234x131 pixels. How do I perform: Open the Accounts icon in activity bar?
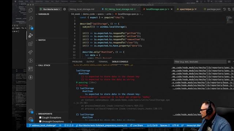click(x=31, y=111)
